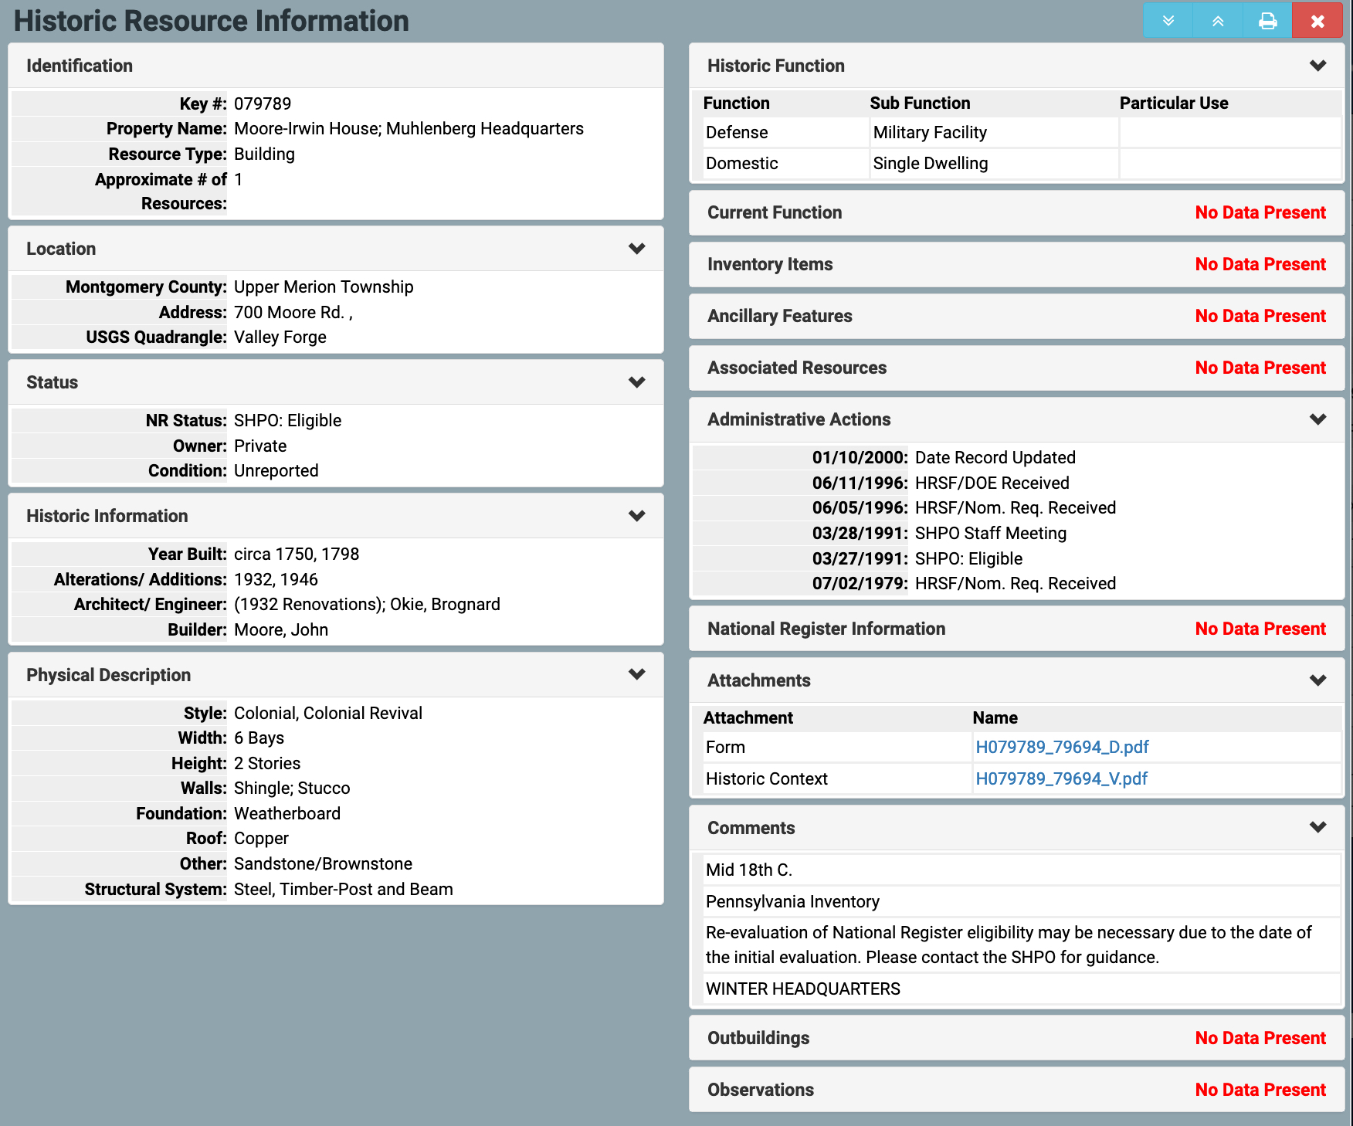Screen dimensions: 1353x1126
Task: Click the Sandstone/Brownstone other material value
Action: pos(323,863)
